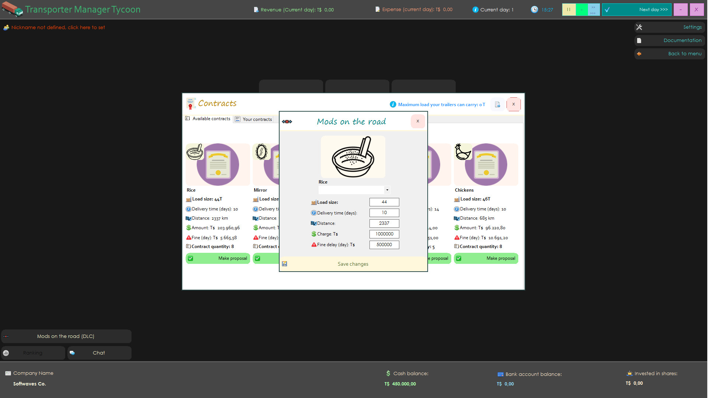This screenshot has height=398, width=708.
Task: Click Save changes in Mods dialog
Action: click(x=353, y=263)
